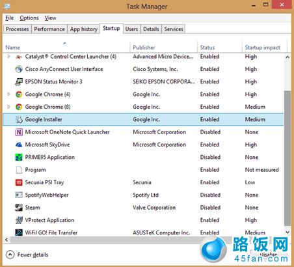Click the vertical scrollbar thumb
Viewport: 294px width, 267px height.
(287, 158)
